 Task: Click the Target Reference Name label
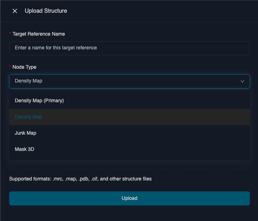click(x=38, y=34)
